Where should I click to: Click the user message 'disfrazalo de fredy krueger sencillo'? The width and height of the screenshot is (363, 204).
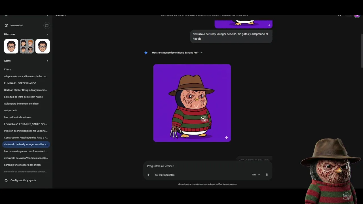pyautogui.click(x=231, y=36)
